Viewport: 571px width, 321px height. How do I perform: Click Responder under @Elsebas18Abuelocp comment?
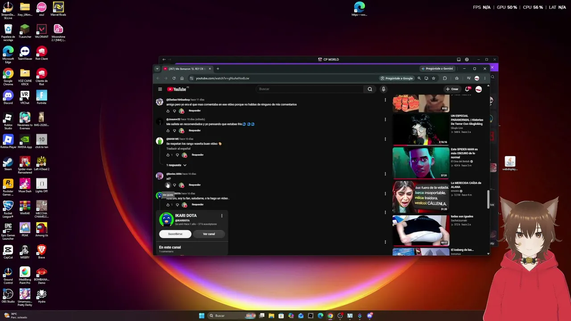point(194,111)
